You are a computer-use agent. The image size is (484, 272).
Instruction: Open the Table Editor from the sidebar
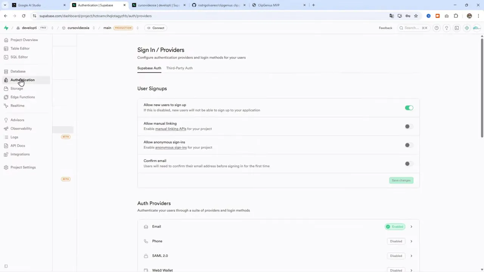point(20,48)
